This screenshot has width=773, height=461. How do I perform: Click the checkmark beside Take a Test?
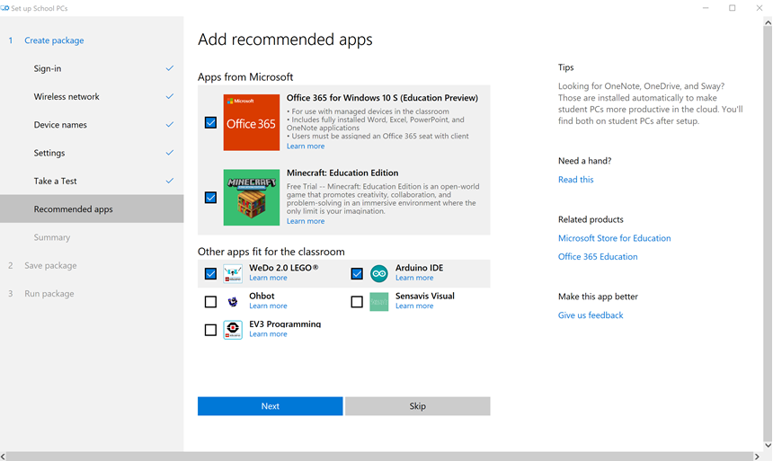pyautogui.click(x=170, y=181)
